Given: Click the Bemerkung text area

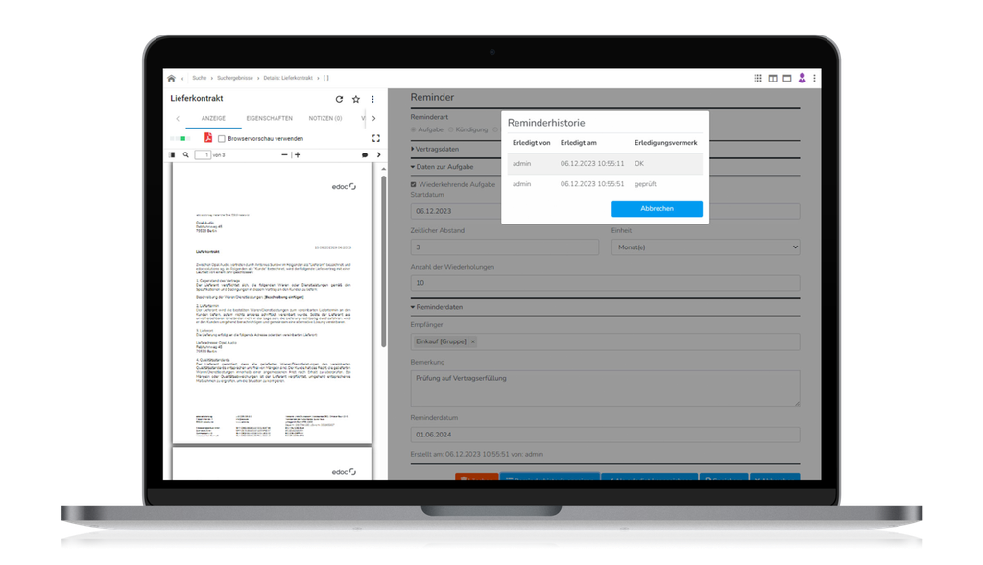Looking at the screenshot, I should point(605,388).
